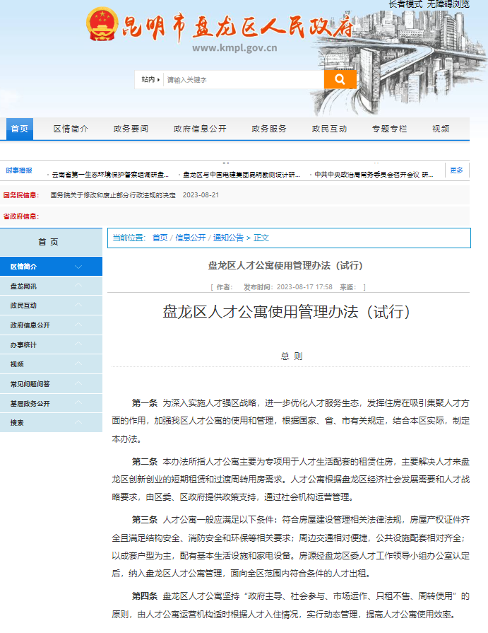
Task: Open the 政府信息公开 navigation menu item
Action: (x=200, y=129)
